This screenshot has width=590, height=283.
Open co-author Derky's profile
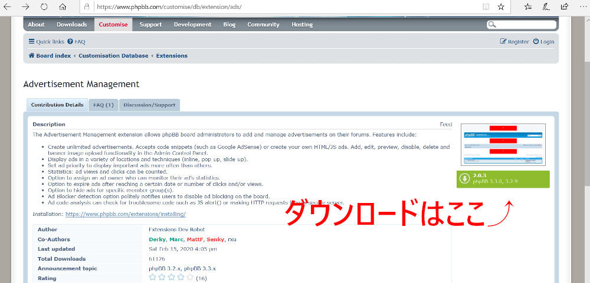[x=157, y=239]
